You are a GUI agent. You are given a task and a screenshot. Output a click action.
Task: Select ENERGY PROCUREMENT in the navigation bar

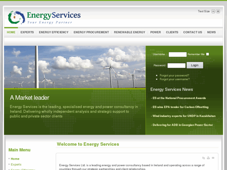[91, 32]
